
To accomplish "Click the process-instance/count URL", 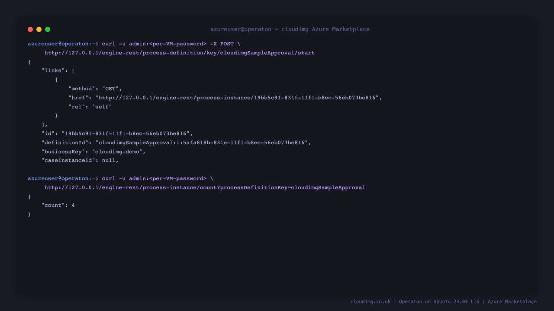I will pyautogui.click(x=205, y=187).
